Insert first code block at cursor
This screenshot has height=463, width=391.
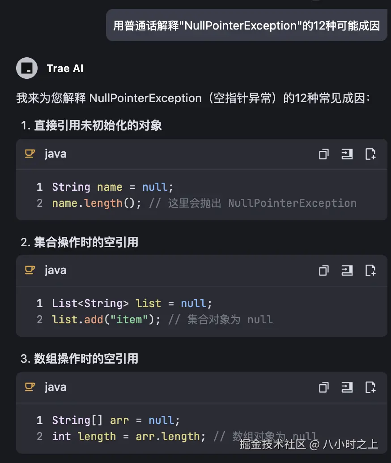347,154
